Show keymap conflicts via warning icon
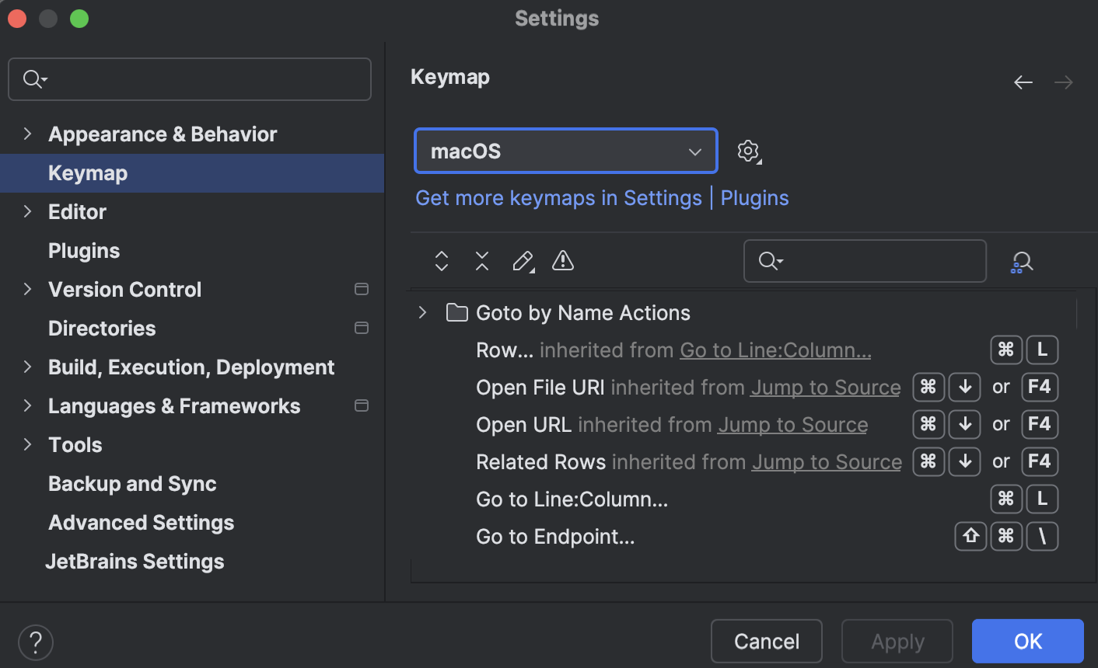 point(562,261)
